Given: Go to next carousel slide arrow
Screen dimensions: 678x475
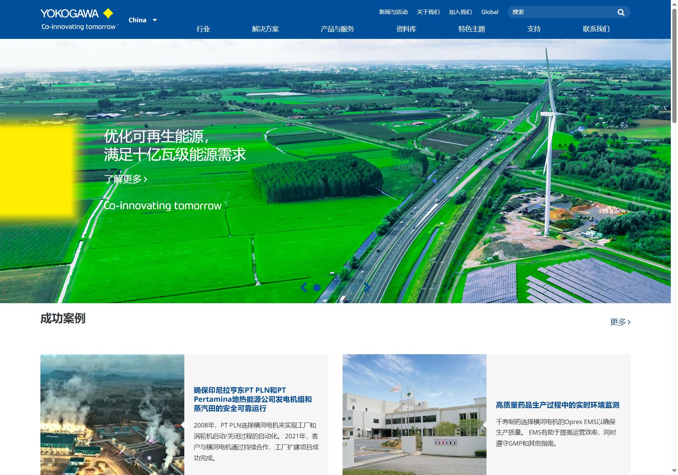Looking at the screenshot, I should point(367,288).
